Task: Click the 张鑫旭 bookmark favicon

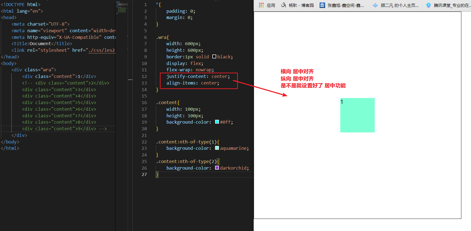Action: [322, 5]
